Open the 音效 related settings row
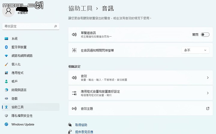216x134 pixels. point(140,78)
